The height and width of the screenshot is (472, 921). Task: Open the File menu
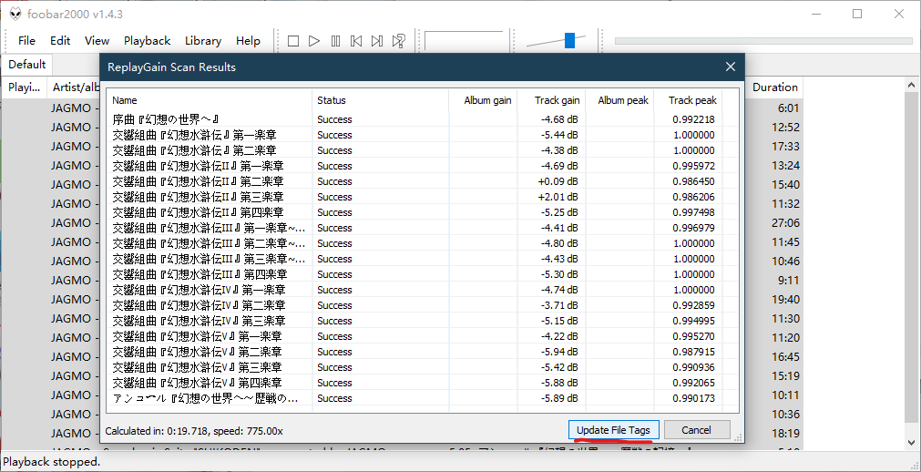coord(26,41)
